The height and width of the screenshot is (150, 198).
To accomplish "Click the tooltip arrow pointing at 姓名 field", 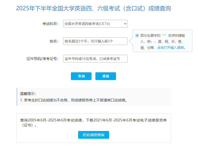I will coord(131,41).
